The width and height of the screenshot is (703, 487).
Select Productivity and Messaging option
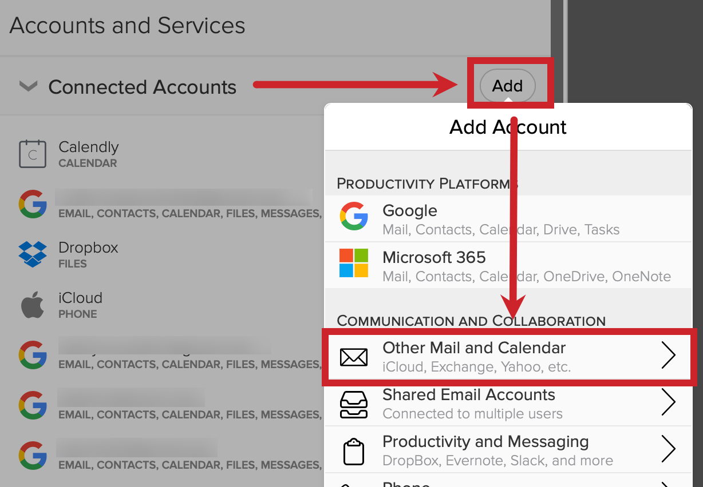(x=508, y=450)
